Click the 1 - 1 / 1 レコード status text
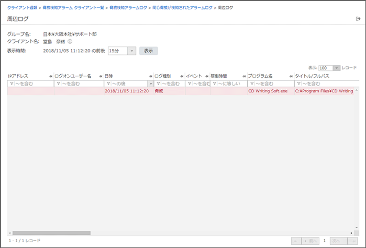The width and height of the screenshot is (366, 248). click(x=25, y=241)
